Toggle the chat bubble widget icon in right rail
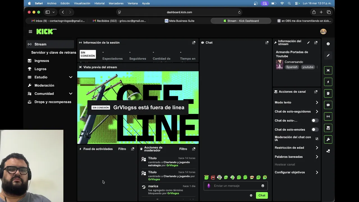The height and width of the screenshot is (202, 359). coord(328,105)
